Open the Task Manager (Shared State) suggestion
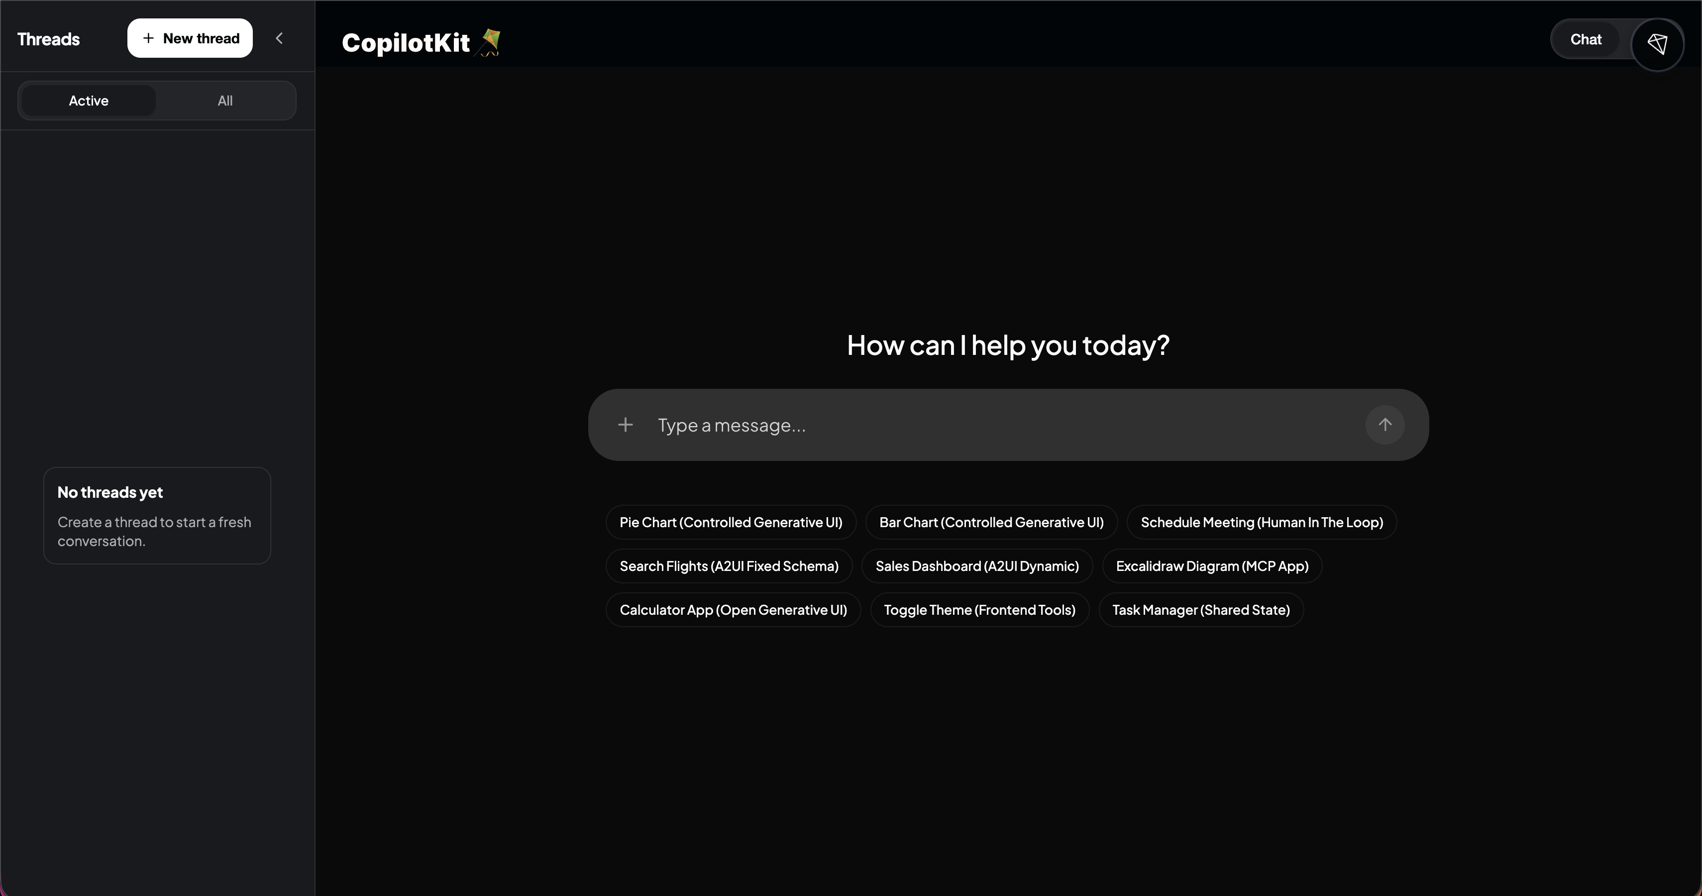Viewport: 1702px width, 896px height. click(1200, 610)
